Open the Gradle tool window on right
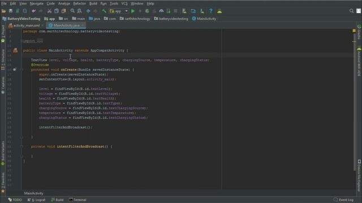 [x=359, y=32]
